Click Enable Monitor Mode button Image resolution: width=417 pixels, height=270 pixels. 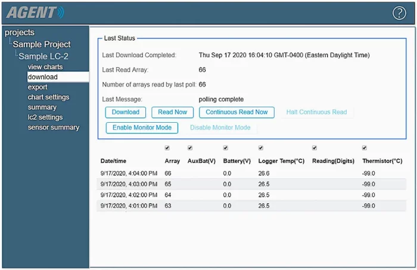pyautogui.click(x=142, y=128)
